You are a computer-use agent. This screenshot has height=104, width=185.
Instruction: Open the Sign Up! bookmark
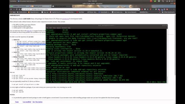45,12
